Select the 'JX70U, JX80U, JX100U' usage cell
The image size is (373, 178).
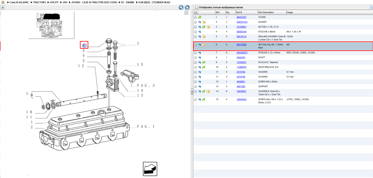click(x=298, y=99)
